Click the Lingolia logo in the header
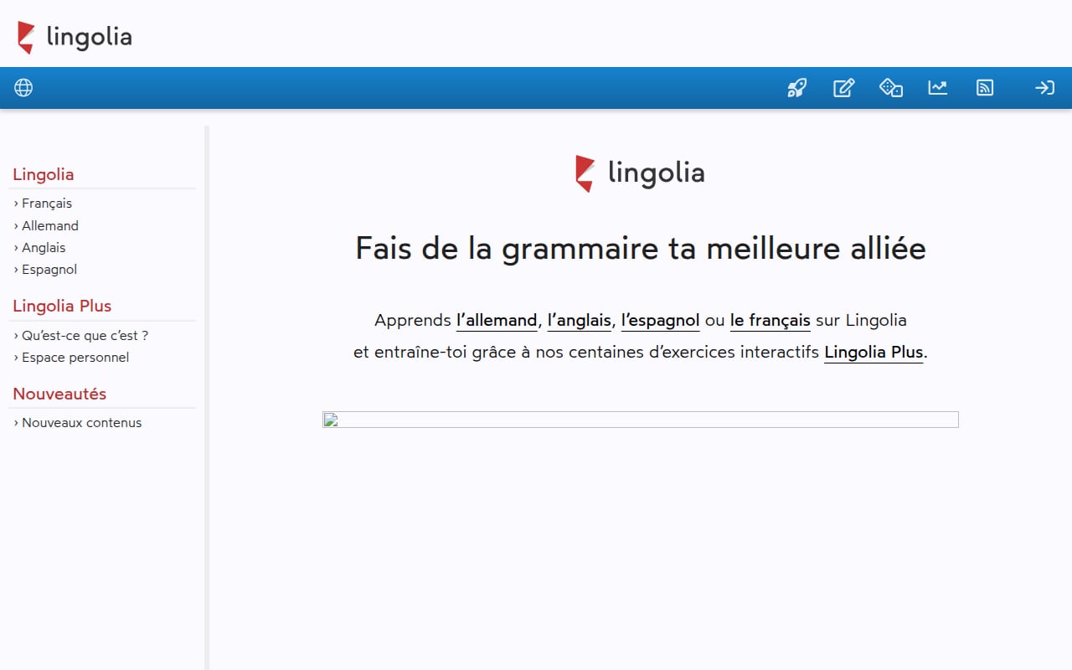 [75, 38]
